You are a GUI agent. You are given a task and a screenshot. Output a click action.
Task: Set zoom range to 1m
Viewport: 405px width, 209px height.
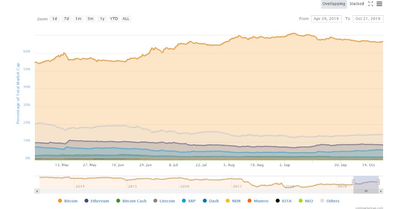[78, 19]
